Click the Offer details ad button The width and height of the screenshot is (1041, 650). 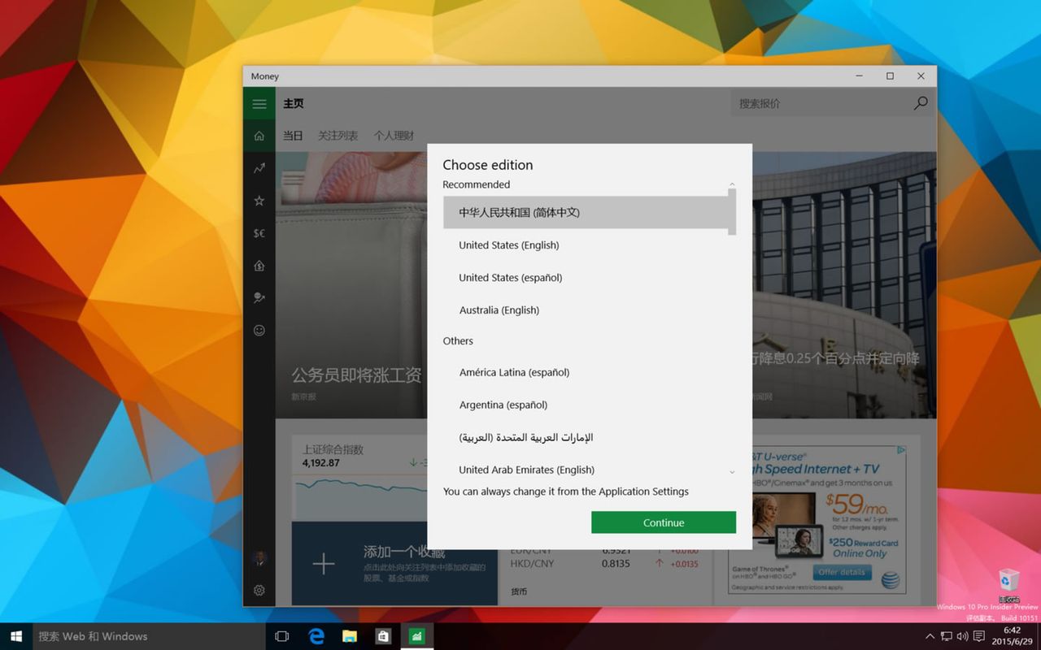pyautogui.click(x=842, y=572)
